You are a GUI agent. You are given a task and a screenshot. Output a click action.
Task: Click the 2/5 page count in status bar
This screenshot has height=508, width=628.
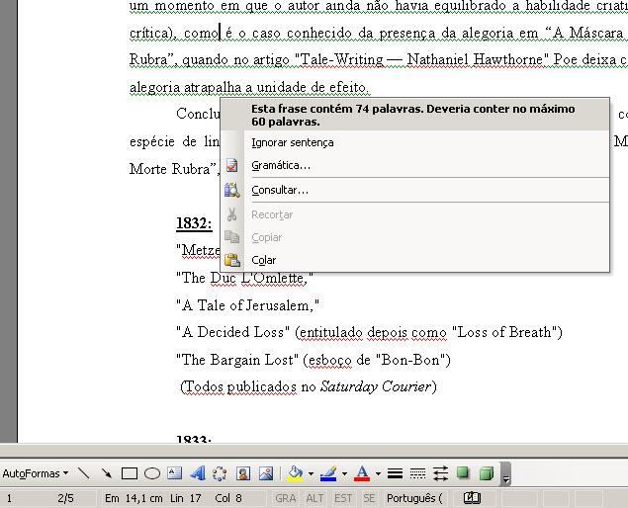point(65,498)
